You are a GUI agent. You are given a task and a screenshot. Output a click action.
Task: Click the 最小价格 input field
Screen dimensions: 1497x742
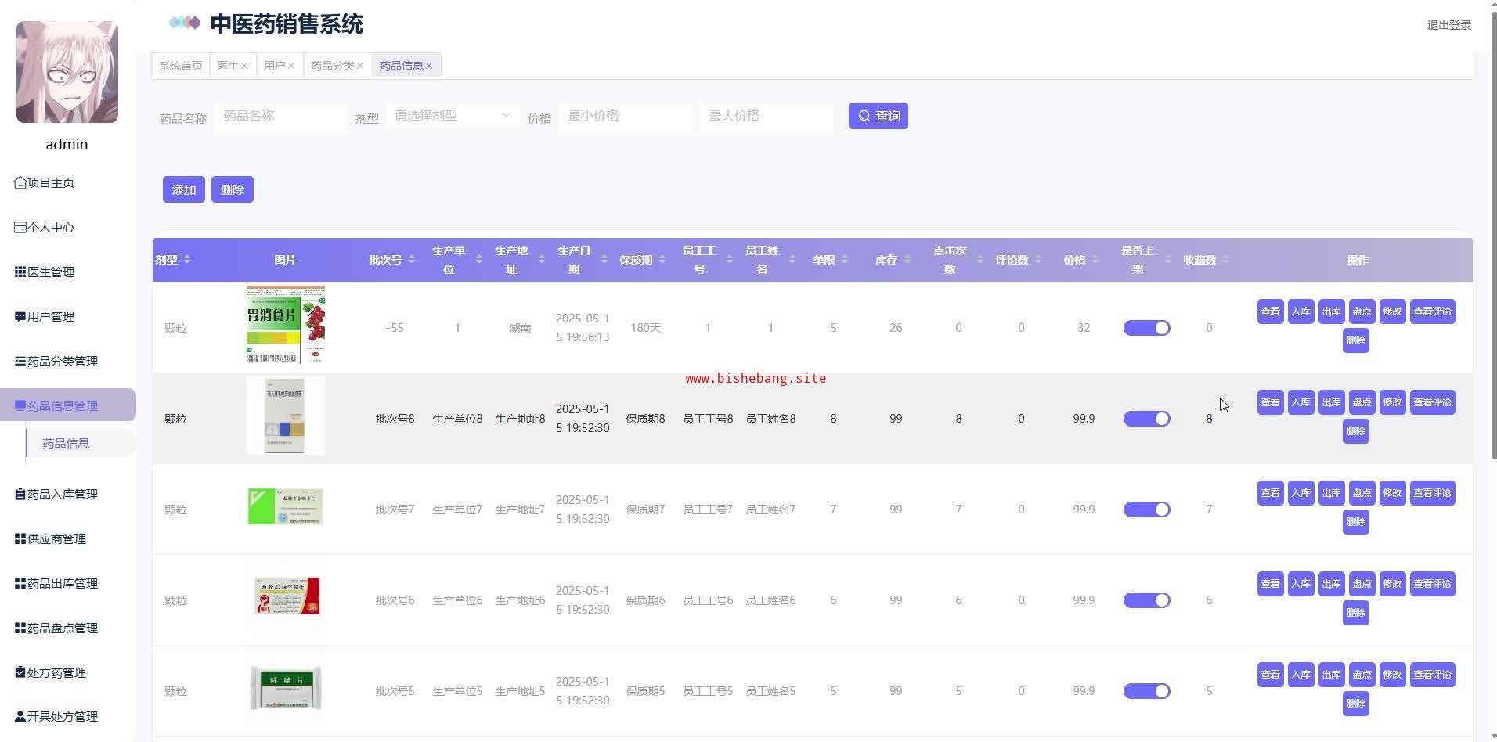point(625,116)
